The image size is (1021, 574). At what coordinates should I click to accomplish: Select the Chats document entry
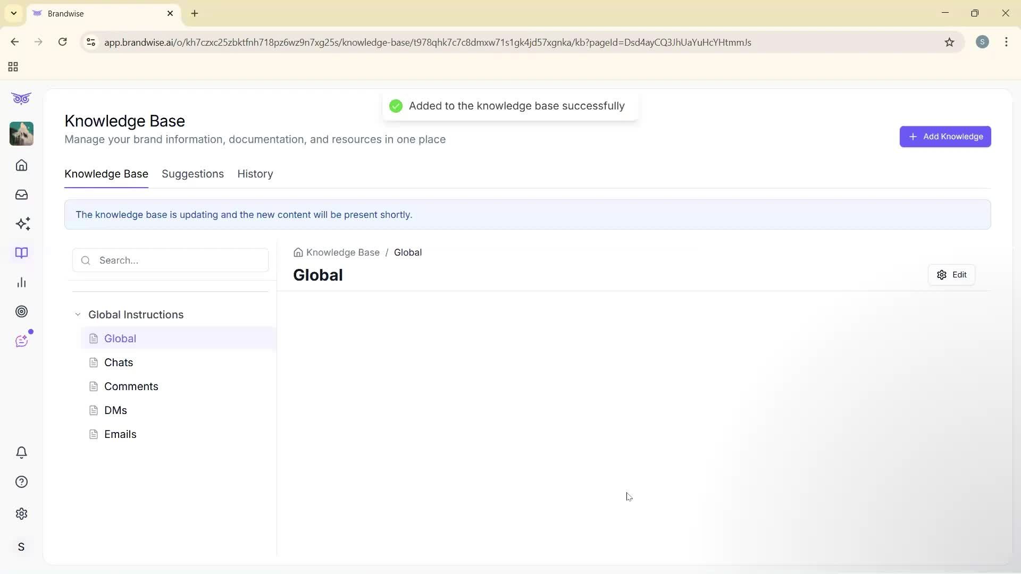click(119, 362)
